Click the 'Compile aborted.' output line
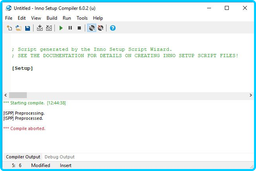256x171 pixels. 24,128
